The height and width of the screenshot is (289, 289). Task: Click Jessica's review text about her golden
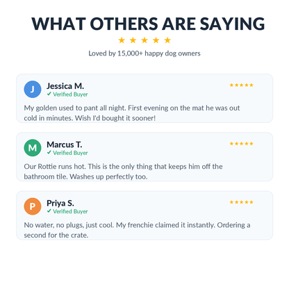tap(132, 113)
